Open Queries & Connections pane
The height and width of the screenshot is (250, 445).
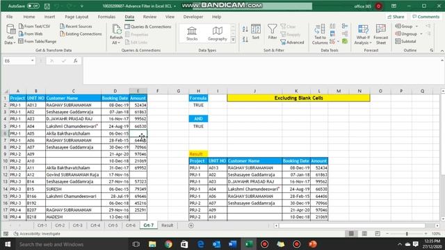(x=148, y=26)
